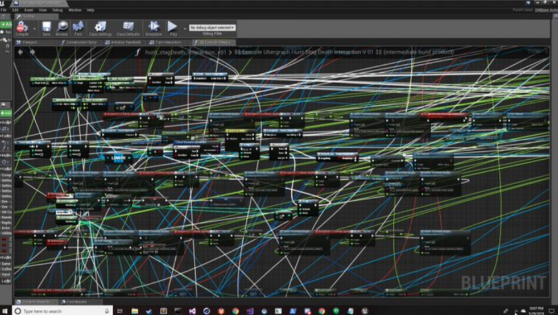Expand the Compile options arrow
Image resolution: width=558 pixels, height=315 pixels.
(x=34, y=28)
